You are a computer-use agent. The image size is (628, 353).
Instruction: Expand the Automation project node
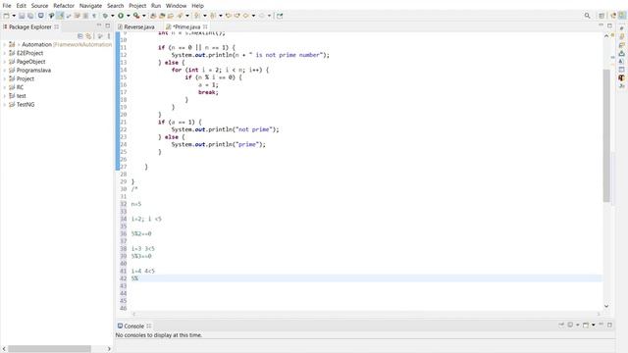point(4,44)
